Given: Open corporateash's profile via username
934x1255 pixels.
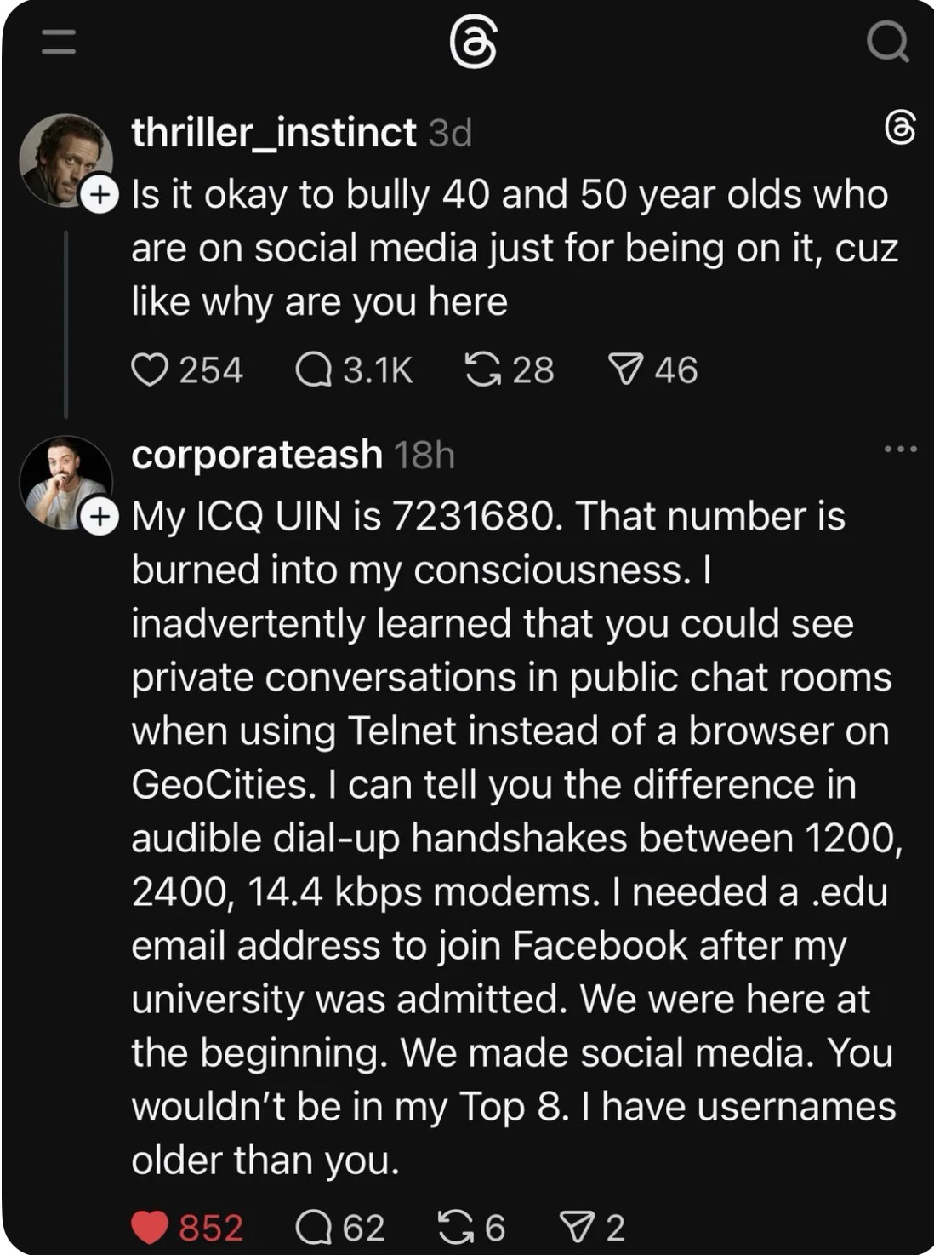Looking at the screenshot, I should coord(256,455).
